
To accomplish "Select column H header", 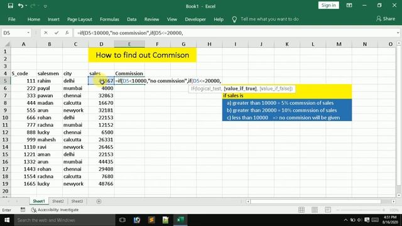I will [209, 44].
